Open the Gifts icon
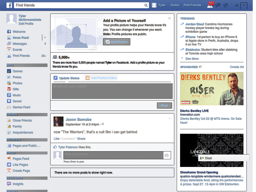Screen dimensions: 256x192 click(9, 89)
